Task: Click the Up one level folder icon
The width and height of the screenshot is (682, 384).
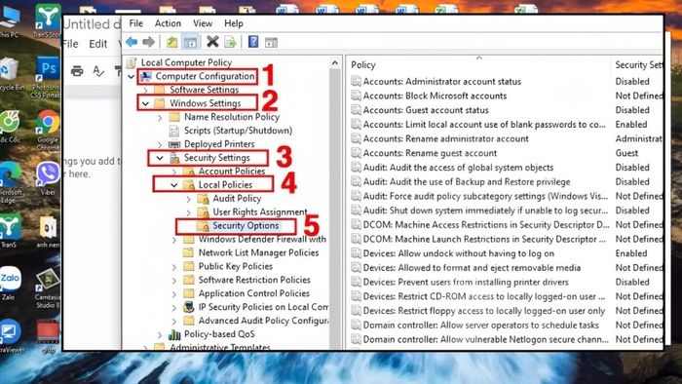Action: 172,42
